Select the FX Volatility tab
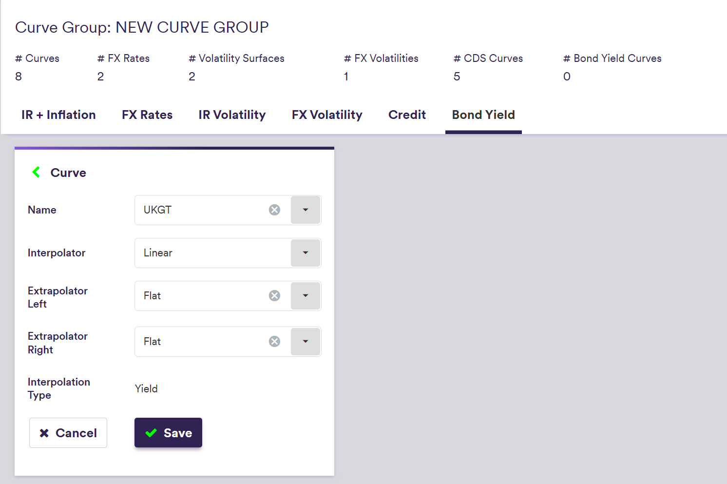The image size is (727, 484). tap(327, 115)
